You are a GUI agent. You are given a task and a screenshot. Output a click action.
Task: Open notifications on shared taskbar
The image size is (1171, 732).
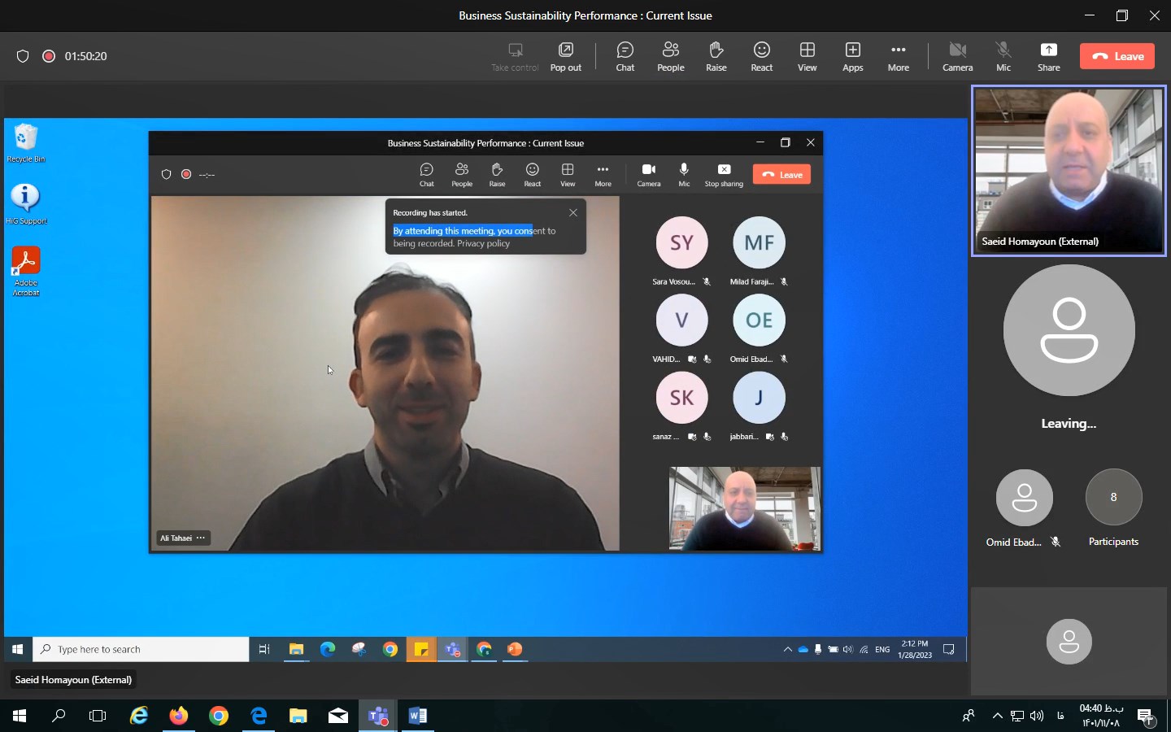pos(948,649)
